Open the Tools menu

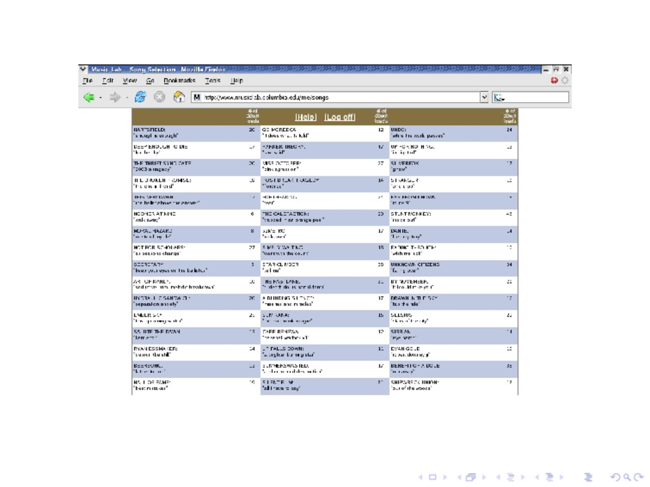213,81
